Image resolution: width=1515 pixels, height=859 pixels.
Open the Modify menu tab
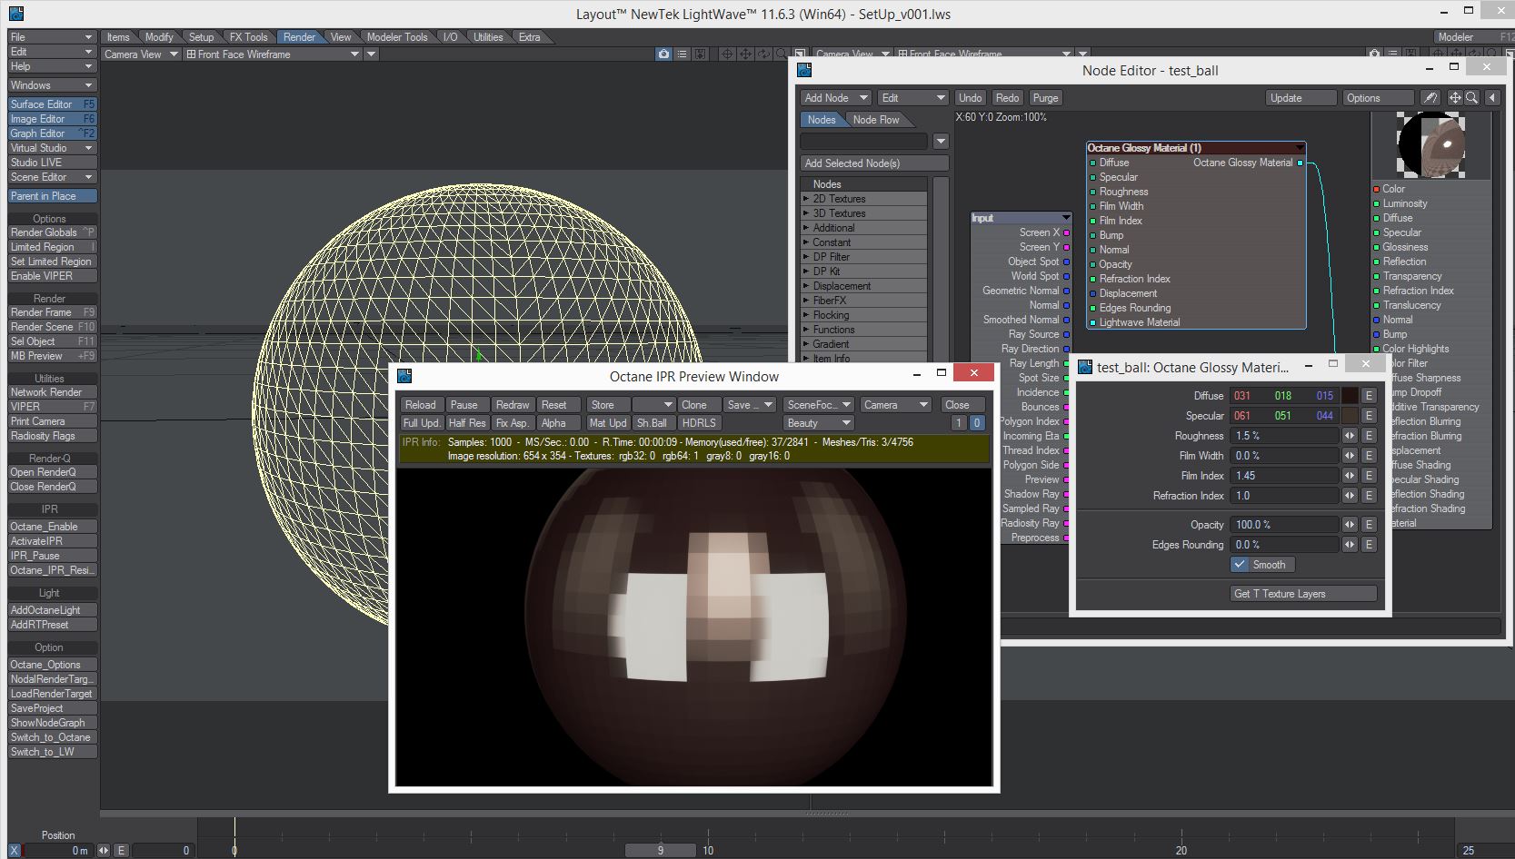click(x=159, y=37)
